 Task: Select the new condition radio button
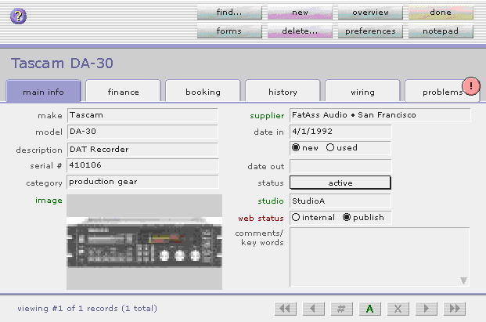(296, 147)
